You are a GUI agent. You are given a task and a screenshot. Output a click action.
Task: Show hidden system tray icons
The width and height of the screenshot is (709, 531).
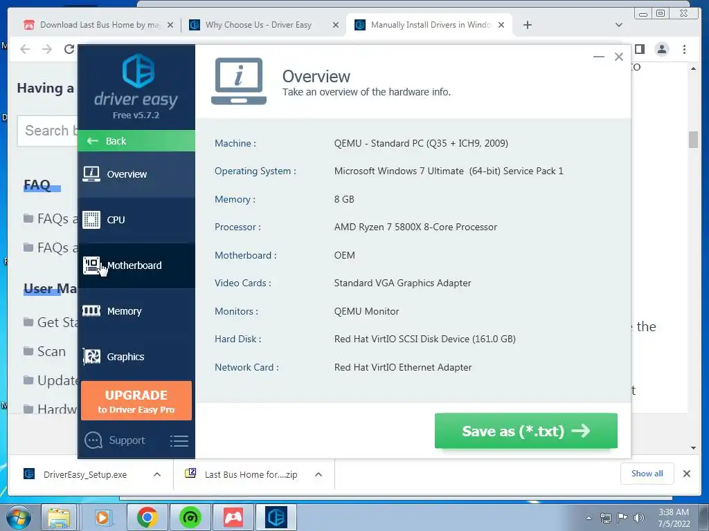pyautogui.click(x=589, y=518)
